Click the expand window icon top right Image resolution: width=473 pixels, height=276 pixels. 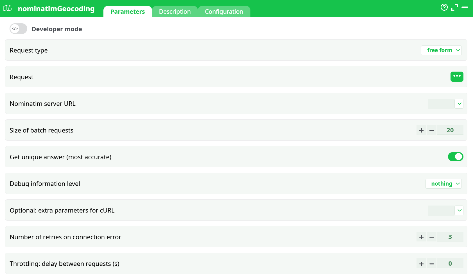coord(454,8)
